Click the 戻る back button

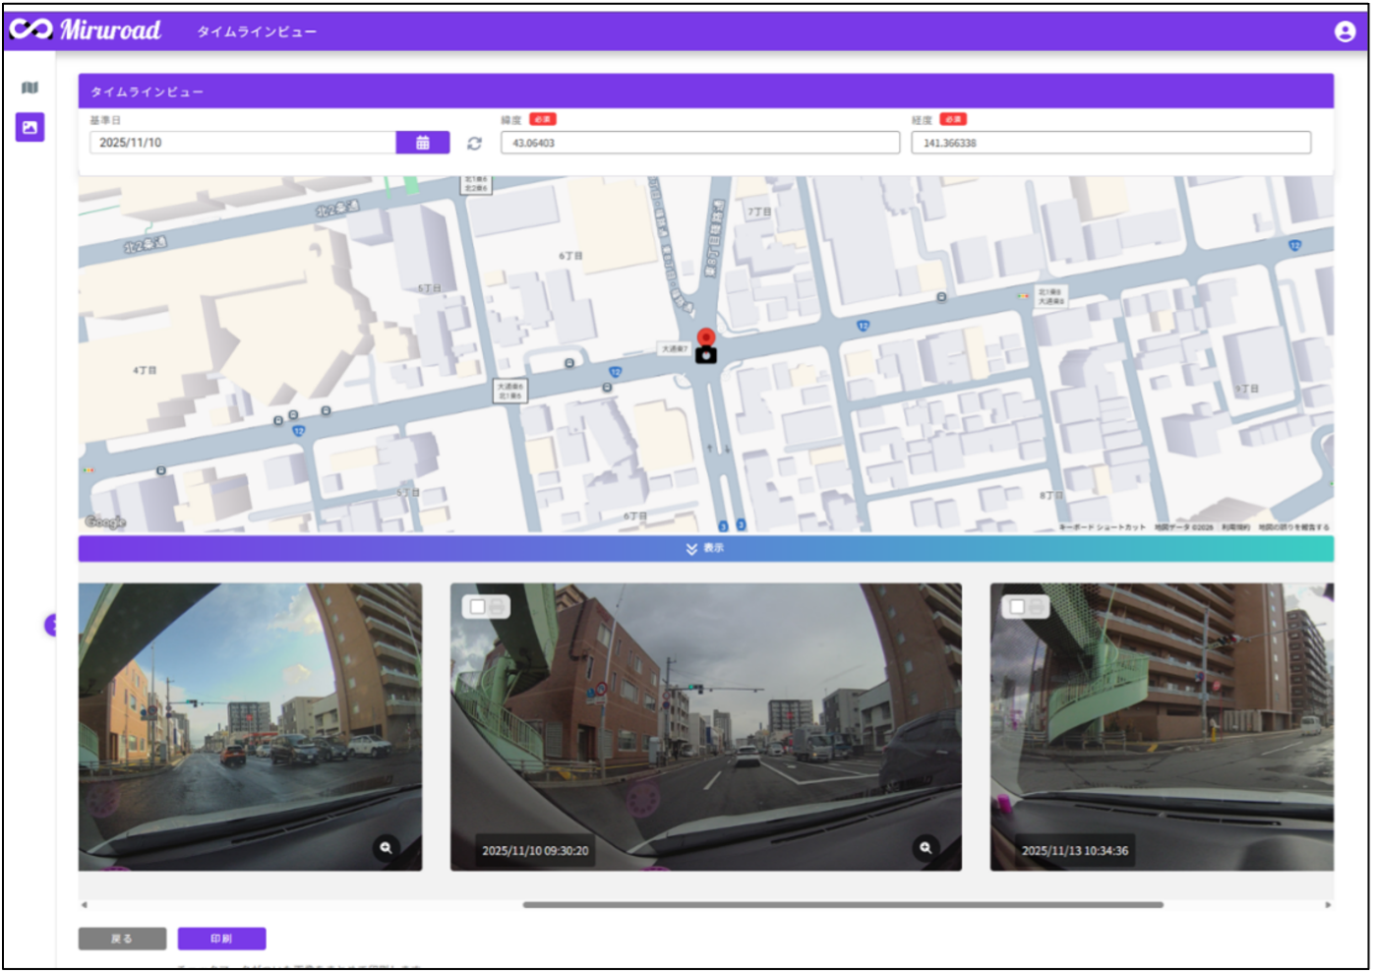[122, 939]
